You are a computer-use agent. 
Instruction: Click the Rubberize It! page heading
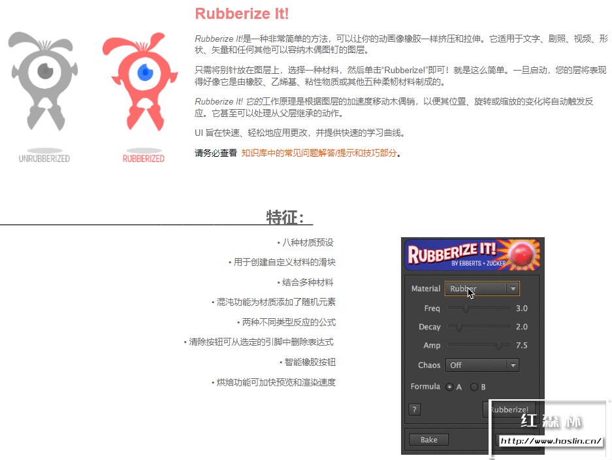tap(242, 14)
